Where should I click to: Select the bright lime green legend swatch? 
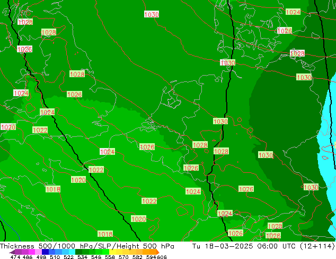click(x=105, y=252)
